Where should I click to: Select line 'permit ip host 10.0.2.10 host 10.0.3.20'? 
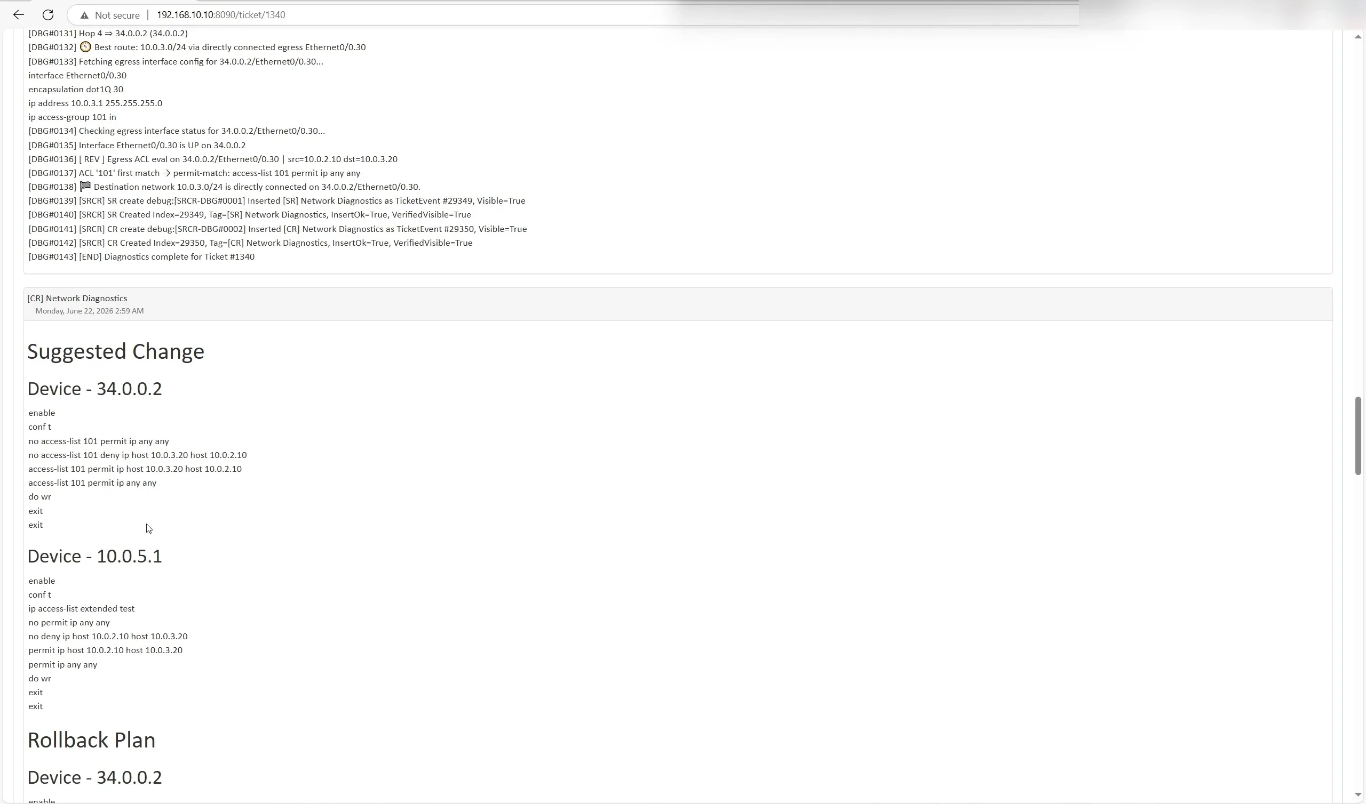(x=105, y=650)
